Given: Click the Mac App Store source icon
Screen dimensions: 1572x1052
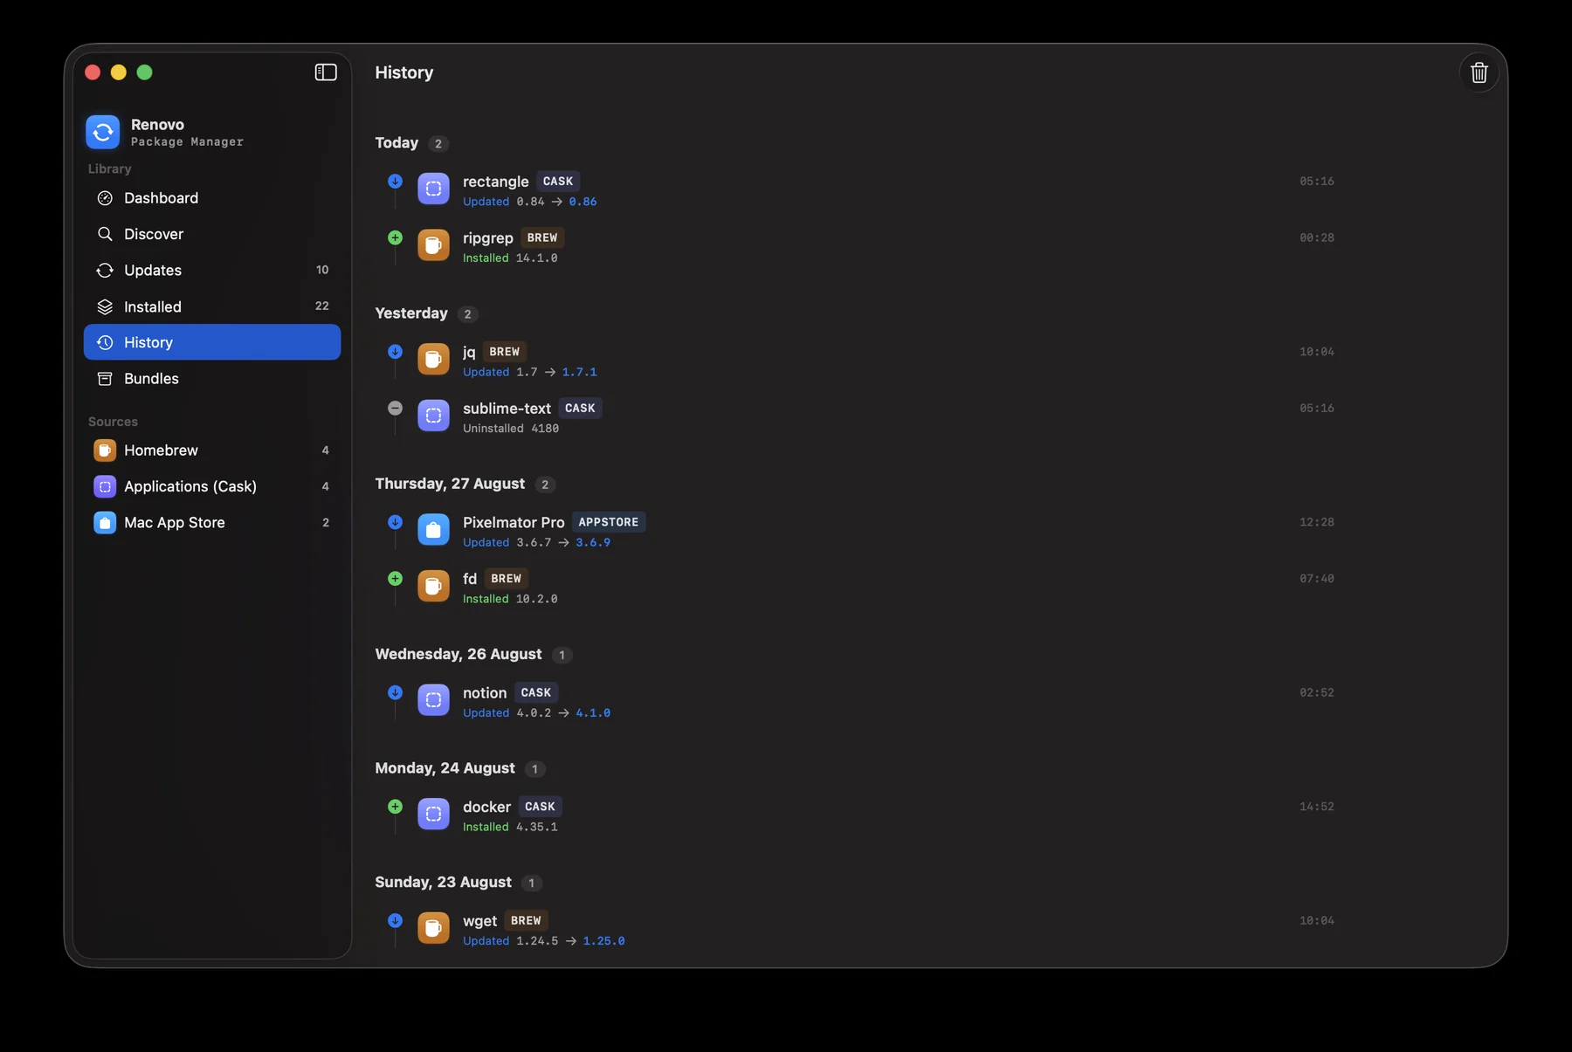Looking at the screenshot, I should [x=105, y=523].
